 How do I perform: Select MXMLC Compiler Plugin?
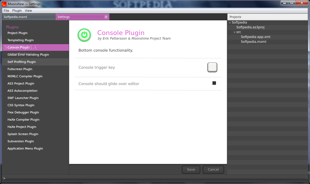(36, 76)
